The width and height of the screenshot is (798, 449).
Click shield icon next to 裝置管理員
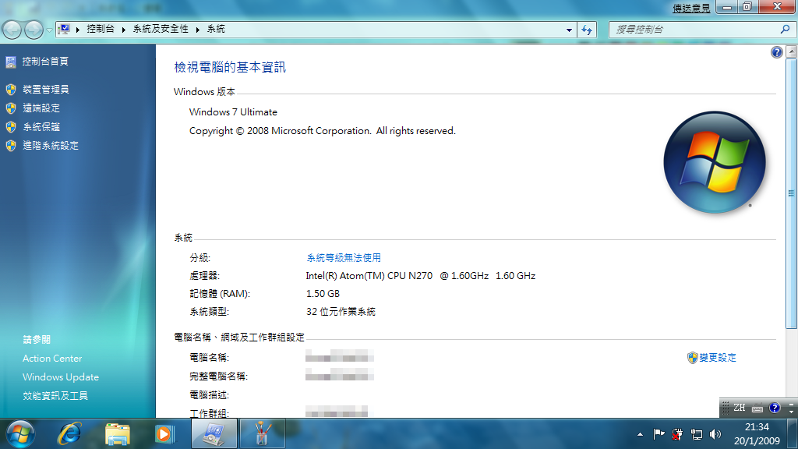click(x=11, y=90)
